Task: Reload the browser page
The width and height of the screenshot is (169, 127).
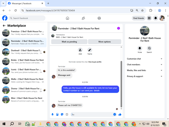Action: pos(16,10)
